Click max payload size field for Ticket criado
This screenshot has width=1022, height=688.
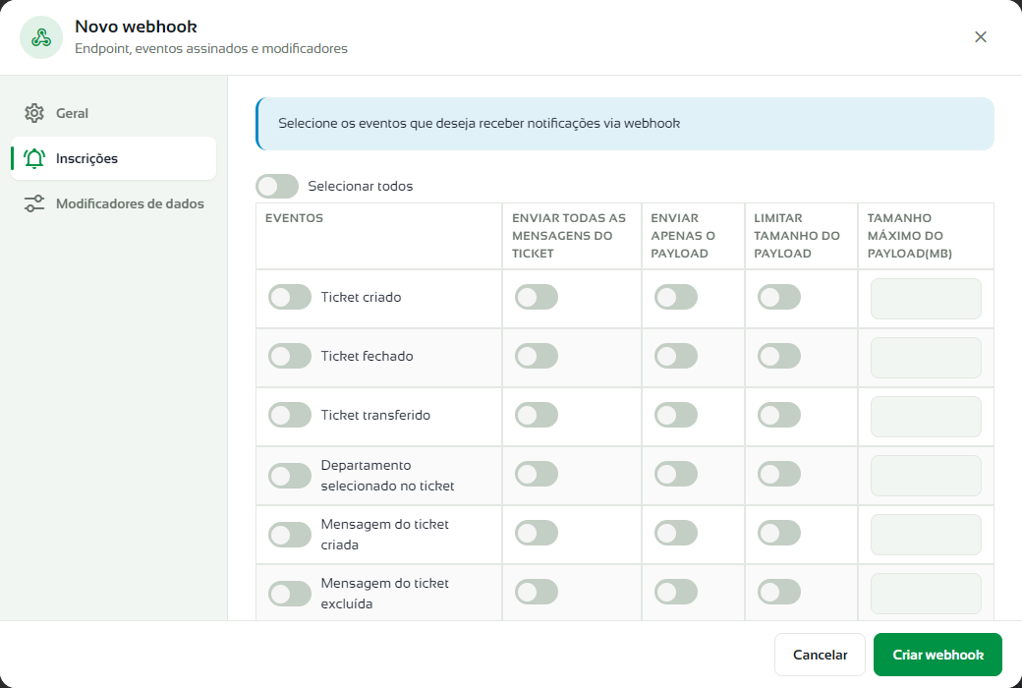pos(926,299)
